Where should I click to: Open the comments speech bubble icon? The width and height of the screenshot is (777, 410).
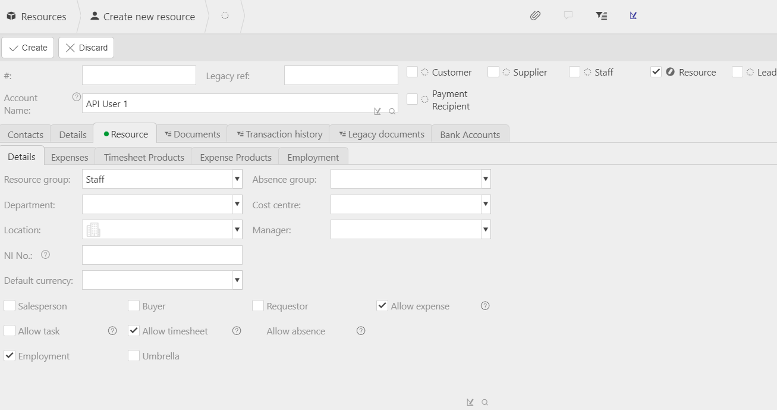coord(568,16)
